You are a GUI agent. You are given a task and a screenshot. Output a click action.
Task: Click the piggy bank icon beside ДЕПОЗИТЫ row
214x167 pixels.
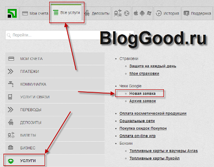11,122
